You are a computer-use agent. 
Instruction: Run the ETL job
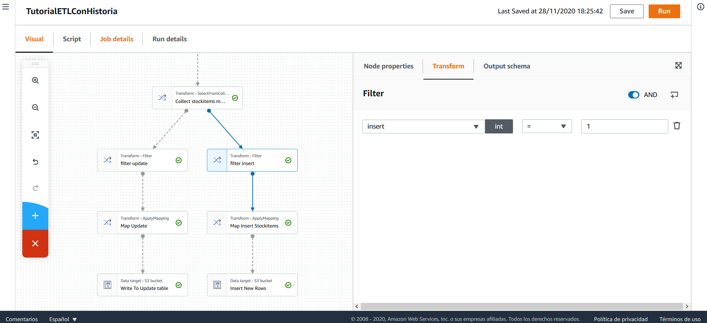tap(664, 11)
